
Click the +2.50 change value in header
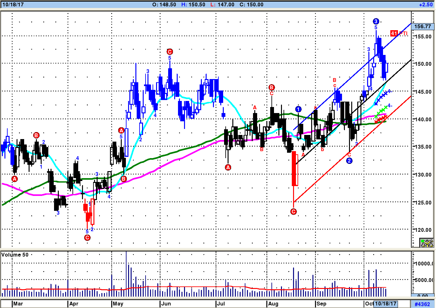tap(426, 4)
